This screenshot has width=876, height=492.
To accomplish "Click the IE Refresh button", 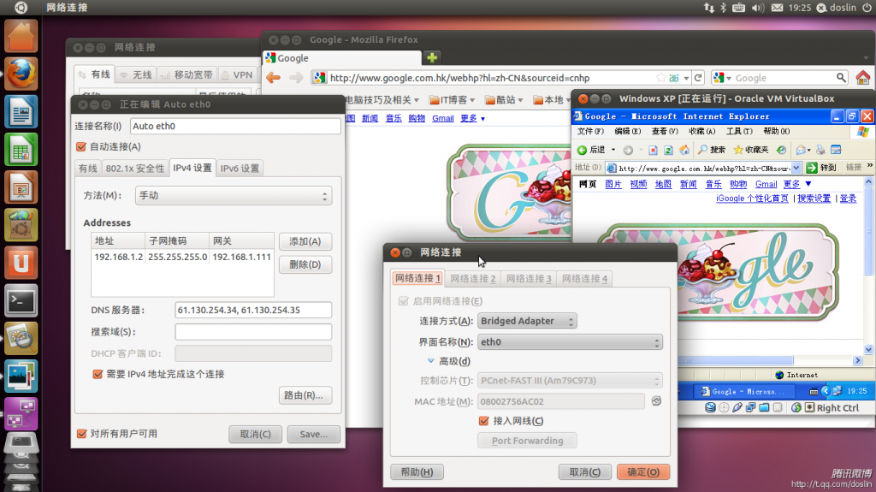I will pos(668,150).
